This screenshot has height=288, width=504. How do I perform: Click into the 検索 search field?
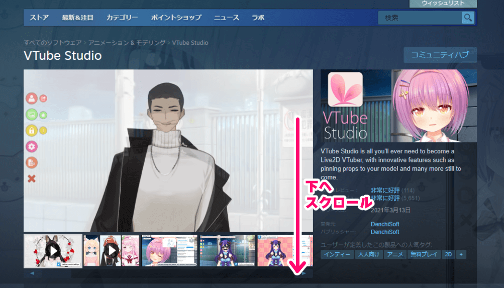coord(420,18)
